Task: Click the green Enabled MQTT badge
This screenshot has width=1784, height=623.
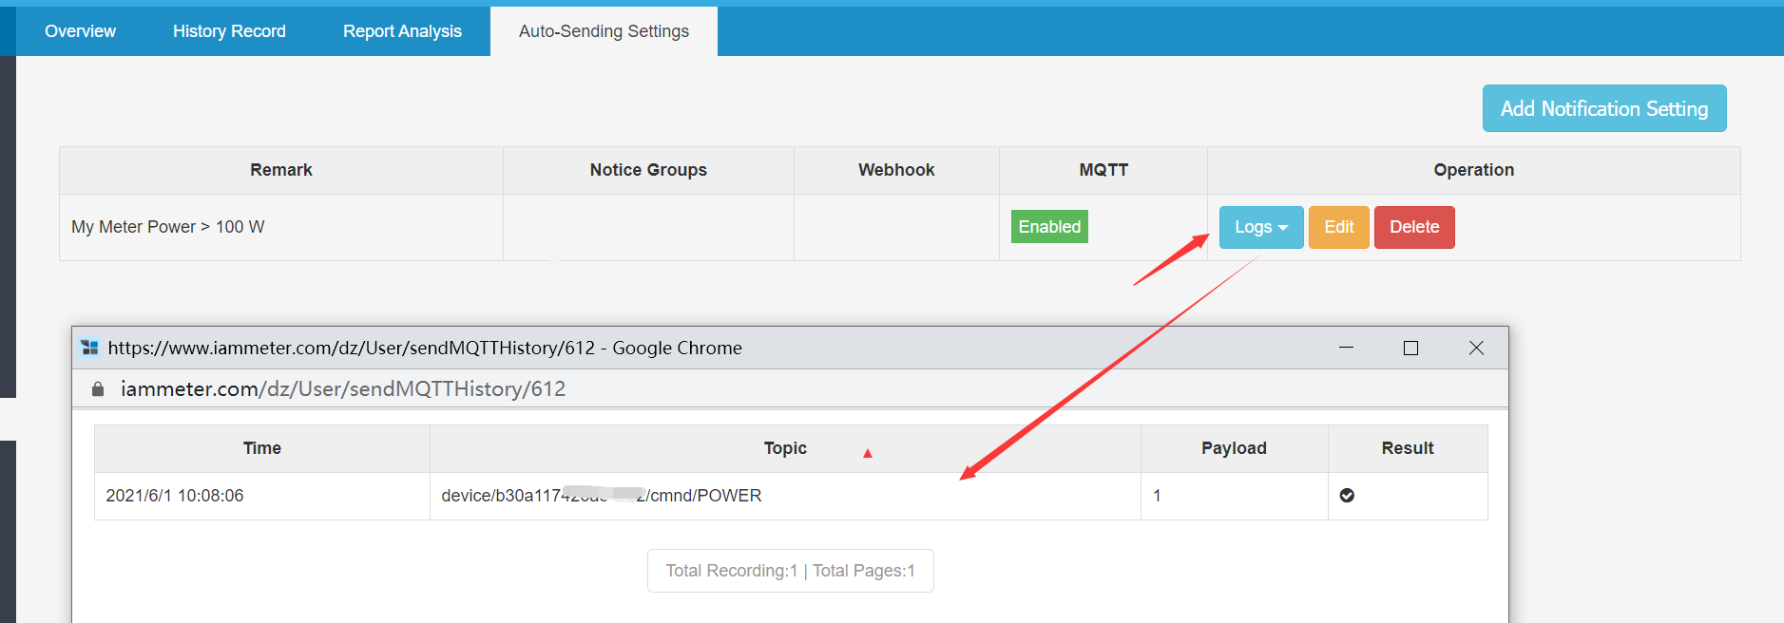Action: point(1049,227)
